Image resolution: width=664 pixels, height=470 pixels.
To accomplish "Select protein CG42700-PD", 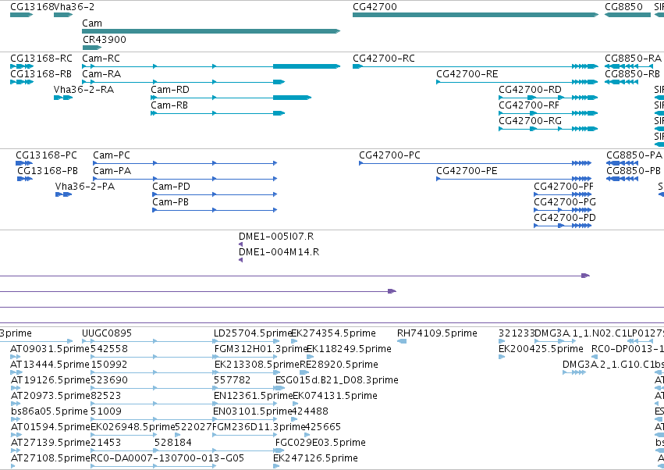I will click(563, 226).
